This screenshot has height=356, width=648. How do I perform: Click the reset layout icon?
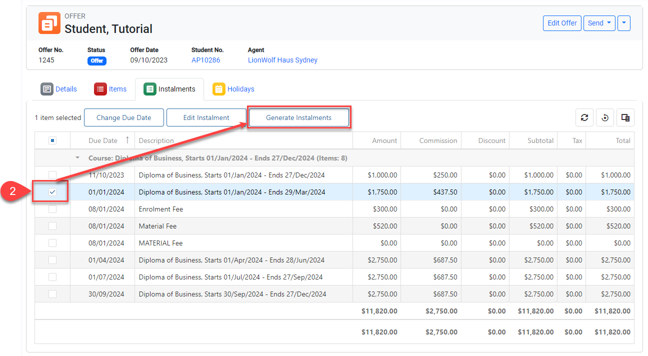click(x=605, y=117)
